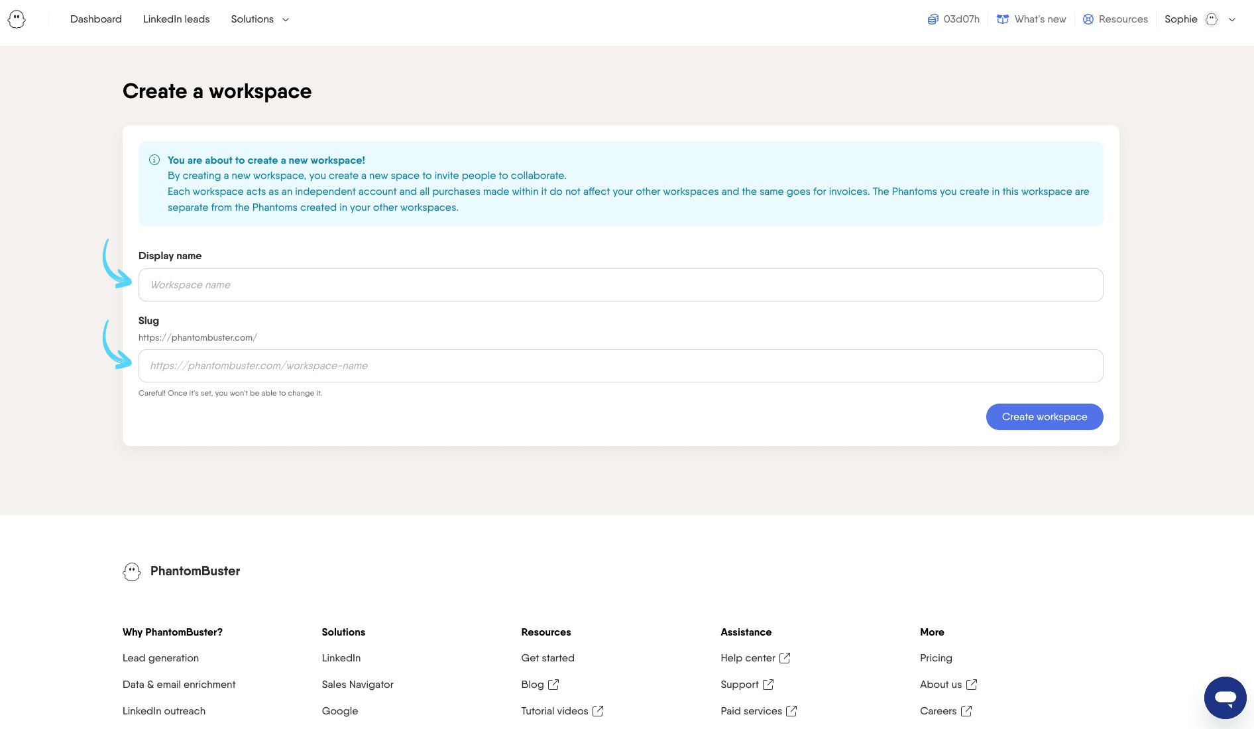Open Data & email enrichment link
This screenshot has width=1254, height=729.
tap(179, 685)
